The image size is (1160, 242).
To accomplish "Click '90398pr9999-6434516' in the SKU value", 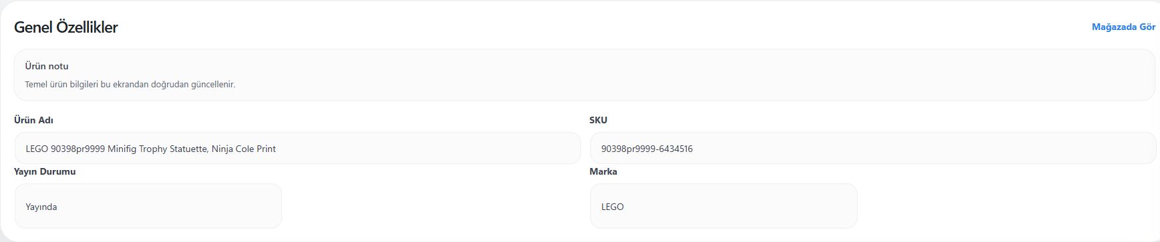I will pos(647,149).
